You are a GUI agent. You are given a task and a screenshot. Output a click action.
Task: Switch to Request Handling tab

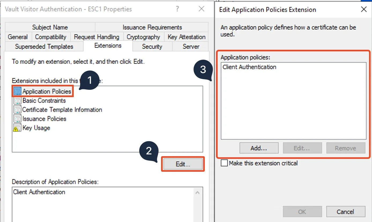click(96, 37)
